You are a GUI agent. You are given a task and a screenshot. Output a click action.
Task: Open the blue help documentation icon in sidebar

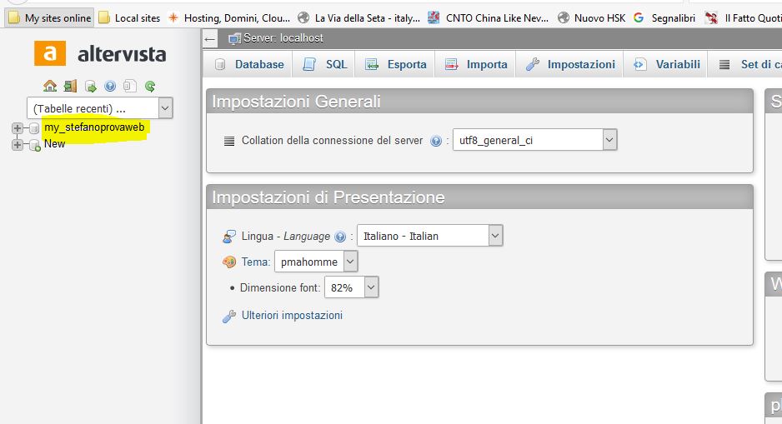click(110, 86)
